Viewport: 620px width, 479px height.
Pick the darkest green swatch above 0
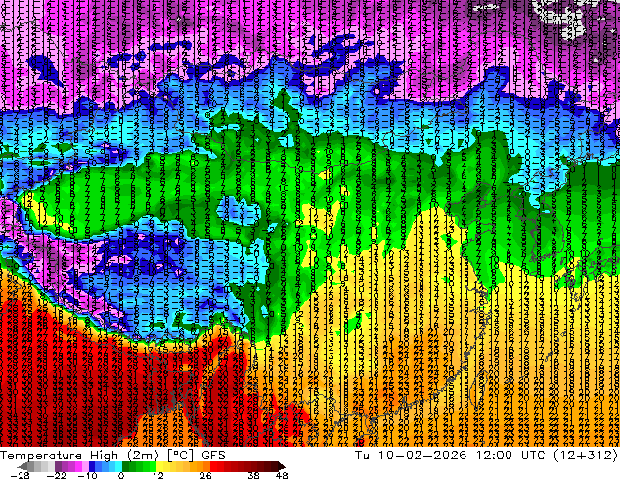point(126,466)
